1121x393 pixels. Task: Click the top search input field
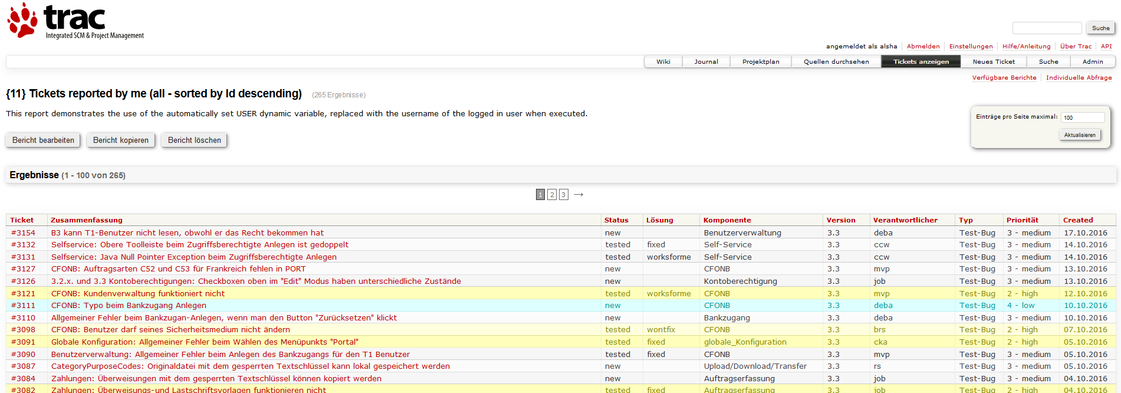click(x=1047, y=28)
